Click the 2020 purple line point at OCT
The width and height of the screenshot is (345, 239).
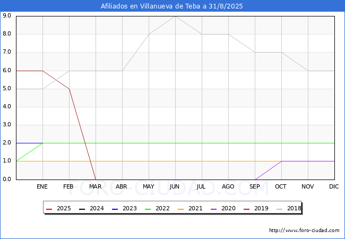click(282, 161)
